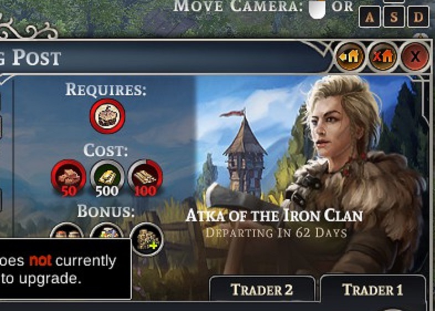Click the population bonus icon with green plus

[147, 239]
